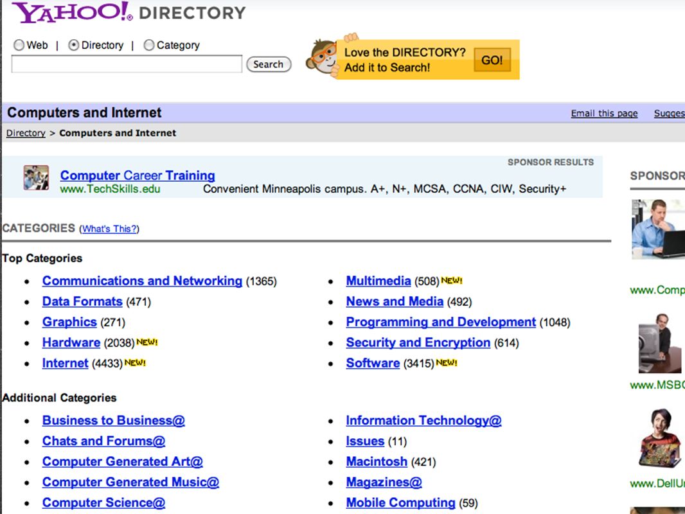Open Chats and Forums@ category
Screen dimensions: 685x514
[x=103, y=441]
